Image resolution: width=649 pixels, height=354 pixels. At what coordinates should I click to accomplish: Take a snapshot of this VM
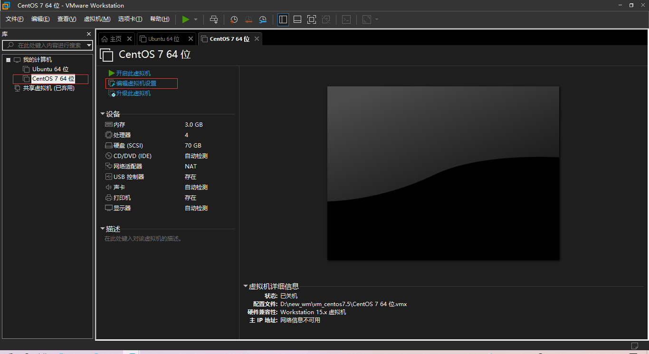[x=234, y=19]
